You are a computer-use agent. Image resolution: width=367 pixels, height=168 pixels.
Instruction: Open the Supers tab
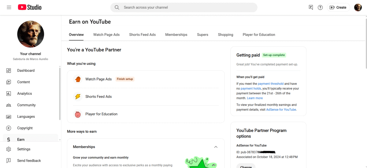click(x=202, y=35)
